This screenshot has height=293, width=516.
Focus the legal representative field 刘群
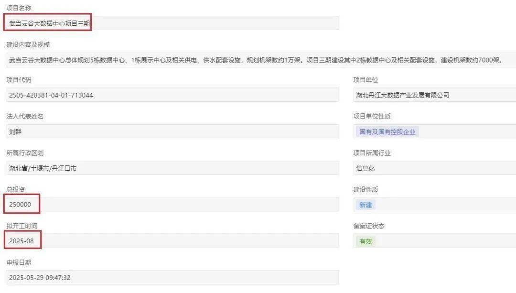[172, 132]
